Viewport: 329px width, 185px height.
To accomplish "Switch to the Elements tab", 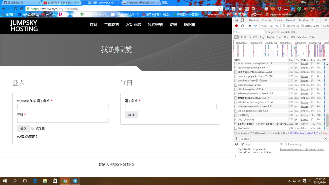I will 254,20.
